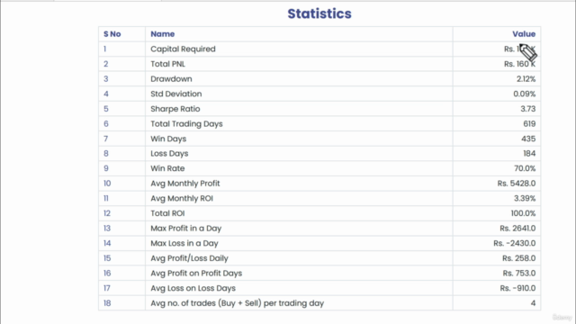Screen dimensions: 576x324
Task: Click the 'Rs. 160 K' value
Action: pyautogui.click(x=519, y=64)
